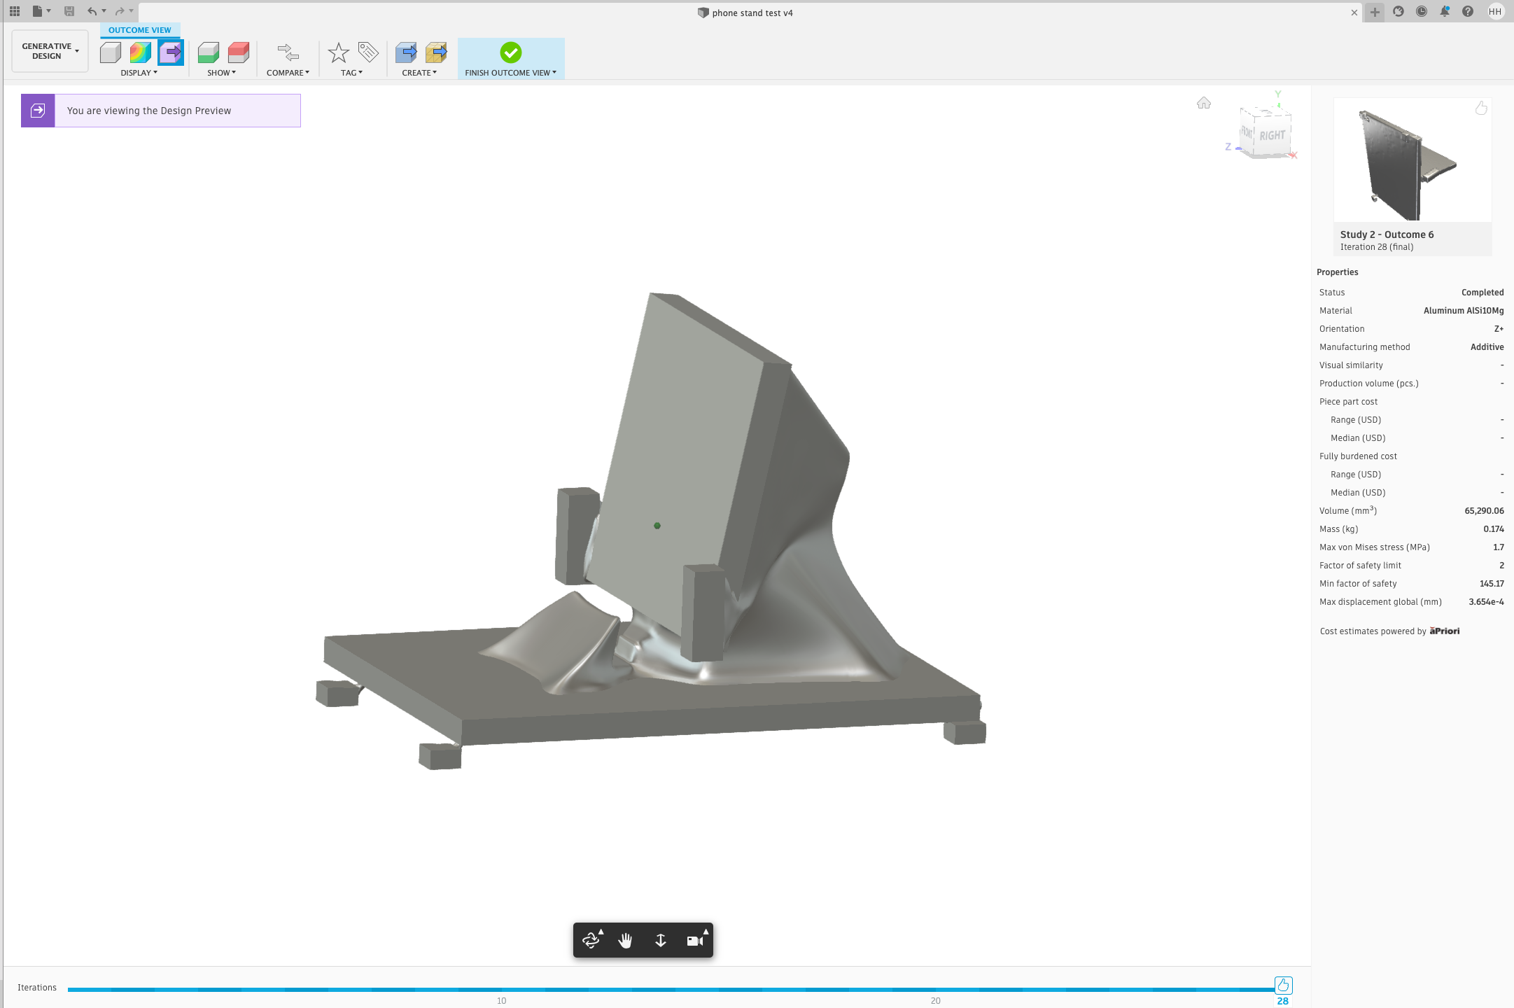Open the notifications bell
This screenshot has height=1008, width=1514.
pos(1445,11)
